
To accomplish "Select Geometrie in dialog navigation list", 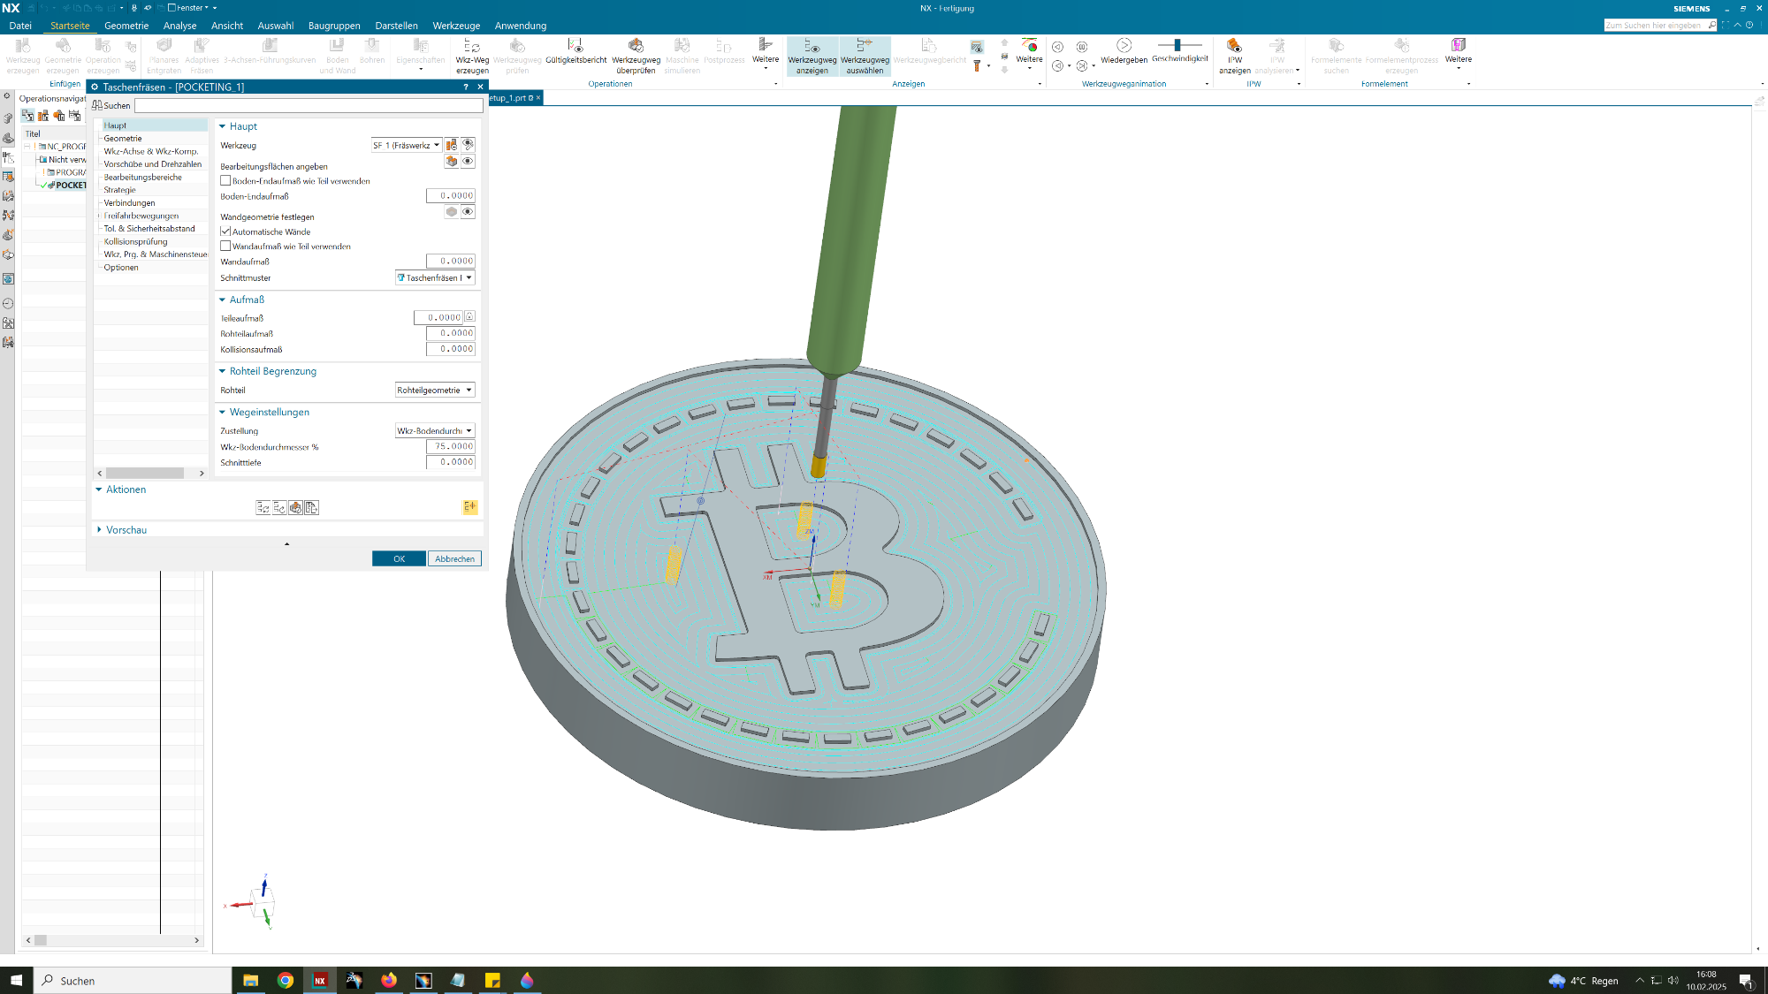I will click(x=123, y=138).
